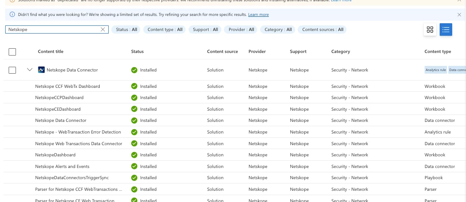The image size is (466, 202).
Task: Click the info icon in results banner
Action: pos(12,15)
